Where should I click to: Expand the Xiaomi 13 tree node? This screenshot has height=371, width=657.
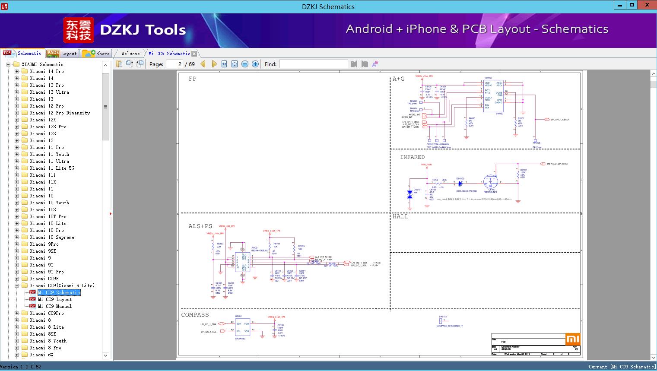coord(16,99)
